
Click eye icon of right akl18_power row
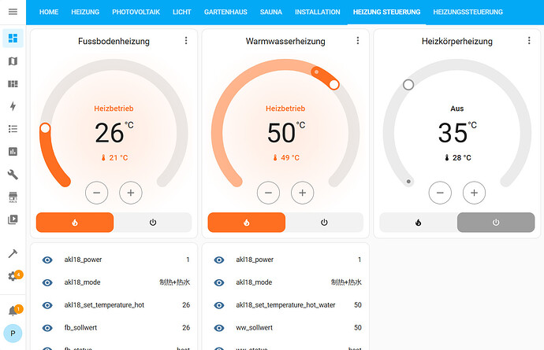[x=219, y=260]
